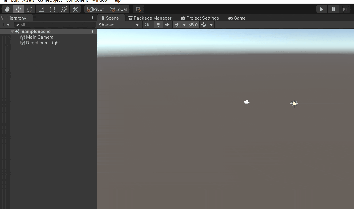354x209 pixels.
Task: Open the grid visibility options dropdown
Action: 211,25
